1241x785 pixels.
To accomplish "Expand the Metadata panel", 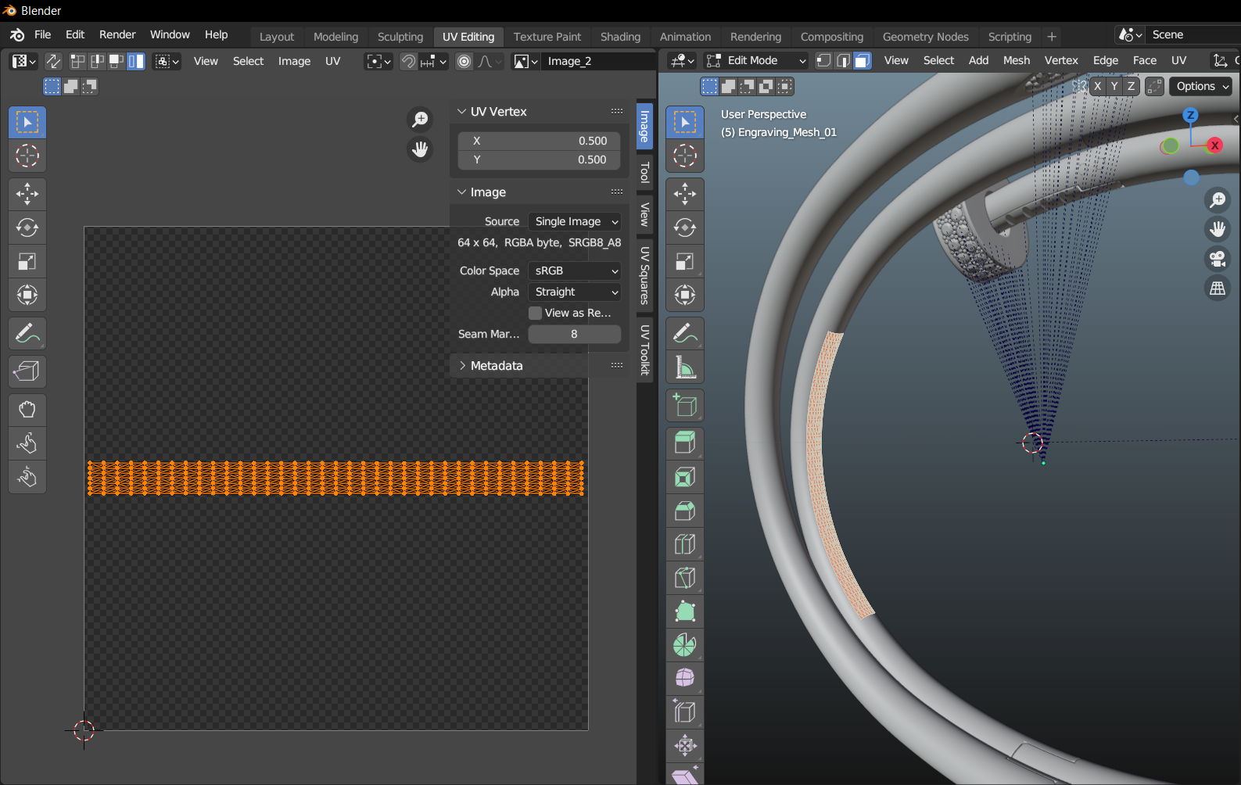I will 496,366.
